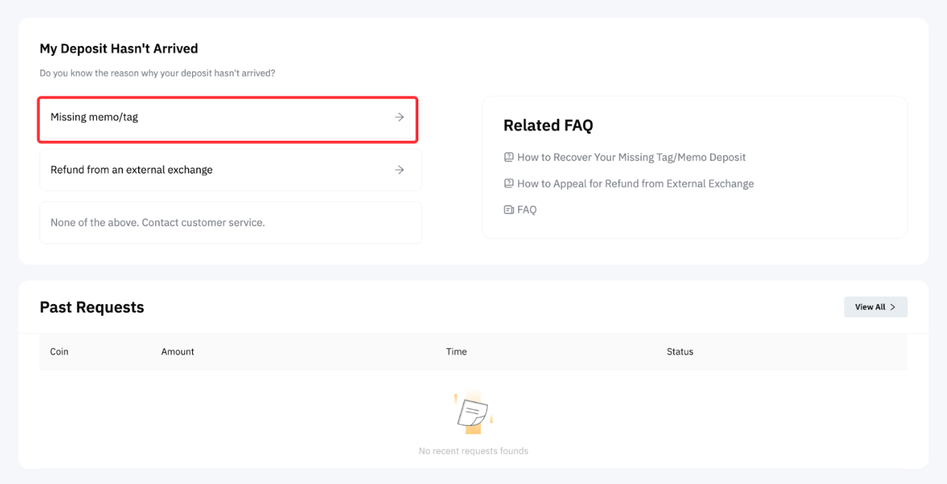This screenshot has width=947, height=484.
Task: Click the Amount column header
Action: tap(178, 352)
